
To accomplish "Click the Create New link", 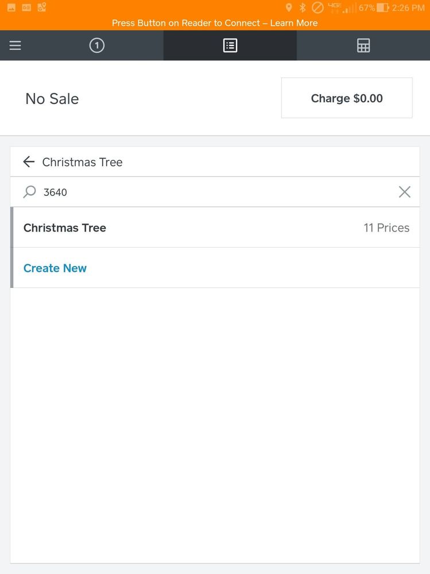I will 55,268.
